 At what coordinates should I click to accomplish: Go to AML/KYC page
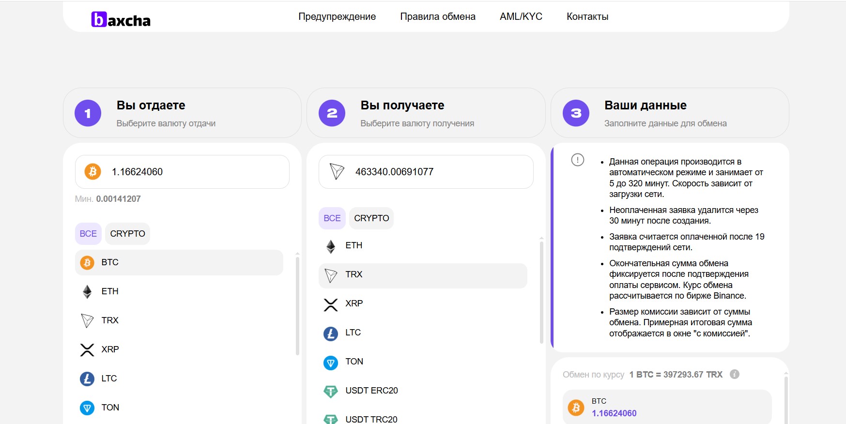(x=521, y=16)
